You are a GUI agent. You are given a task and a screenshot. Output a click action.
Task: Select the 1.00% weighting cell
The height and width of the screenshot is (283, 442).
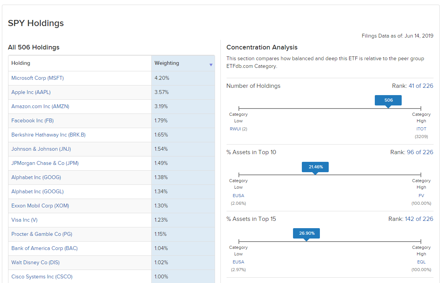pos(183,276)
